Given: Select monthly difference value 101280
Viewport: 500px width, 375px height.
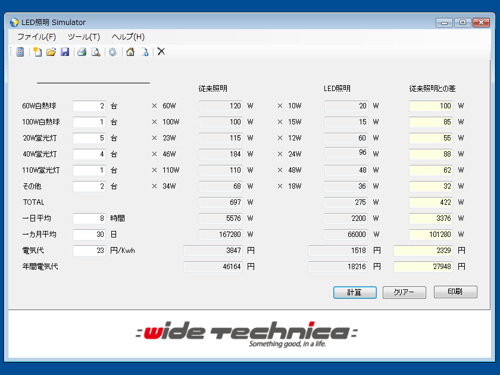Looking at the screenshot, I should pos(431,235).
